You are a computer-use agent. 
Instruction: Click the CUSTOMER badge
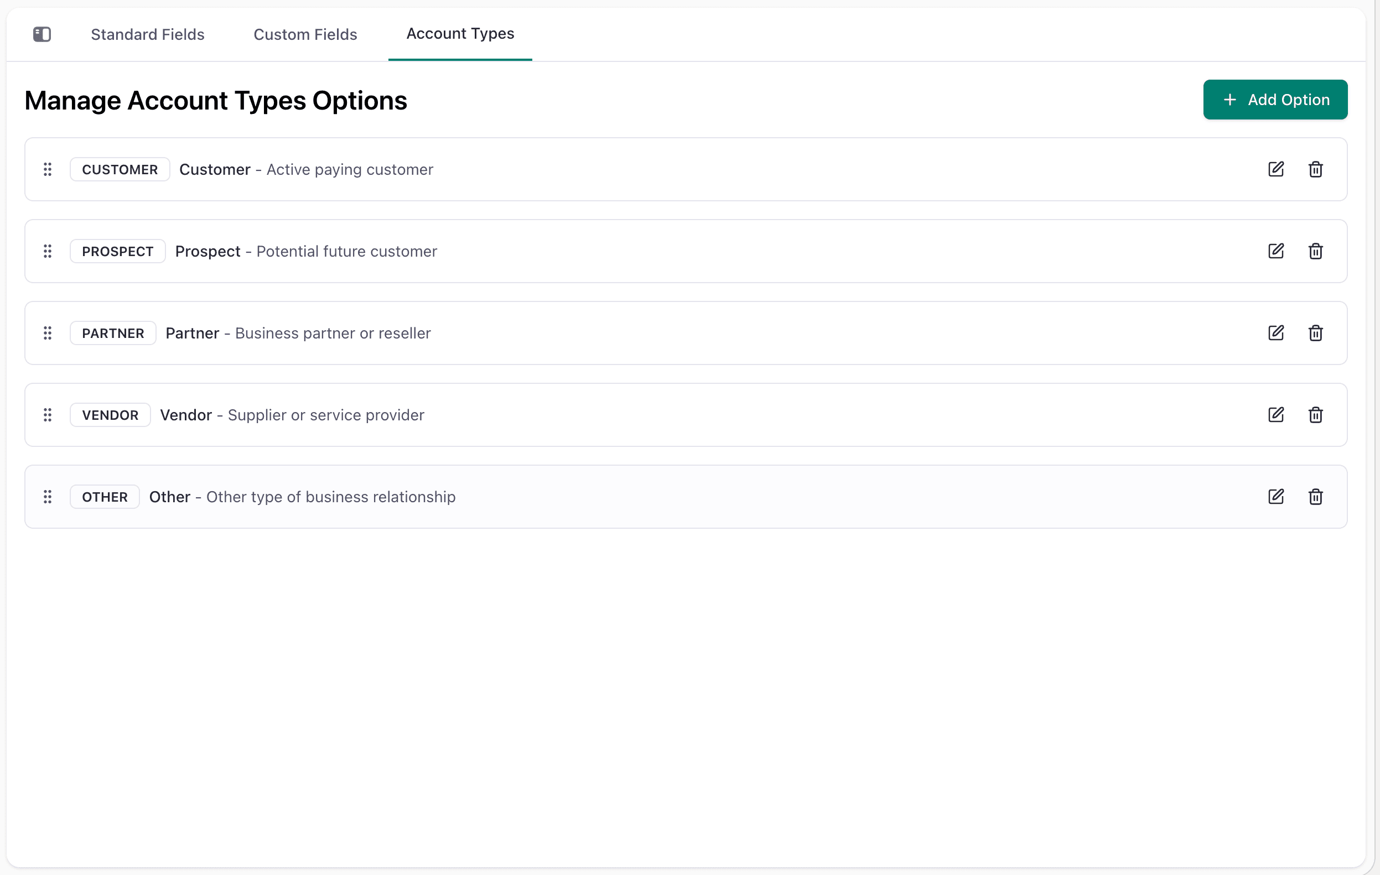click(x=120, y=170)
